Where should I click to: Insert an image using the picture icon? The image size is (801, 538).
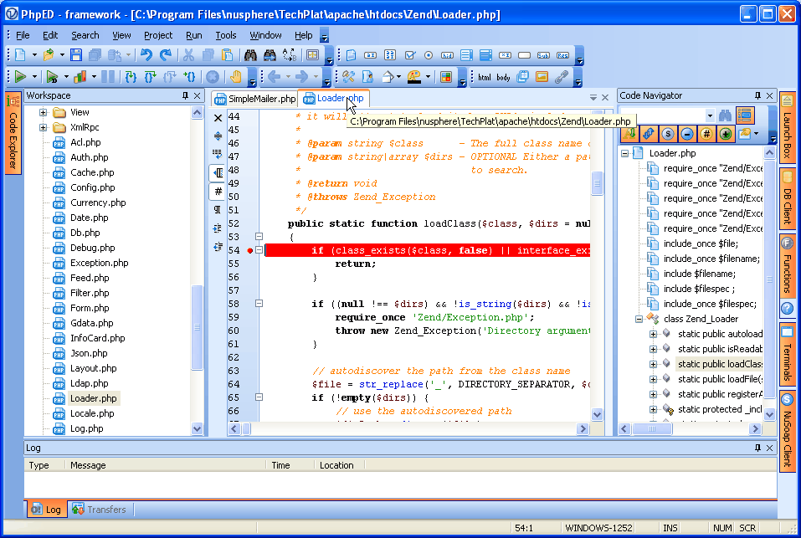[x=542, y=77]
